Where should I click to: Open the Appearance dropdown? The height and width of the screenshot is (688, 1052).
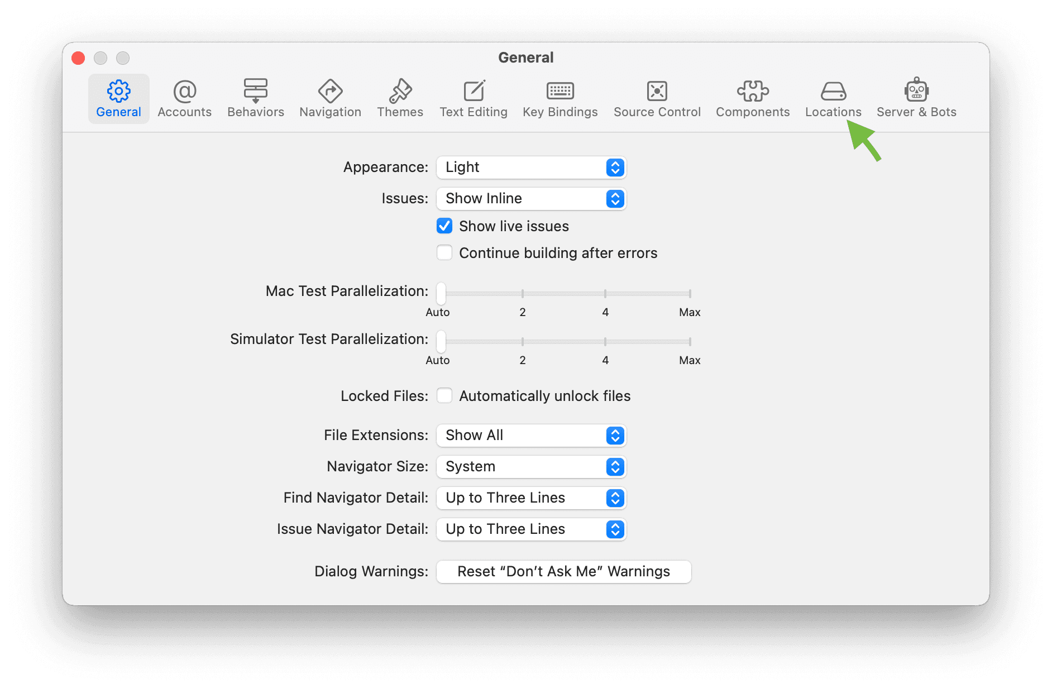[530, 167]
